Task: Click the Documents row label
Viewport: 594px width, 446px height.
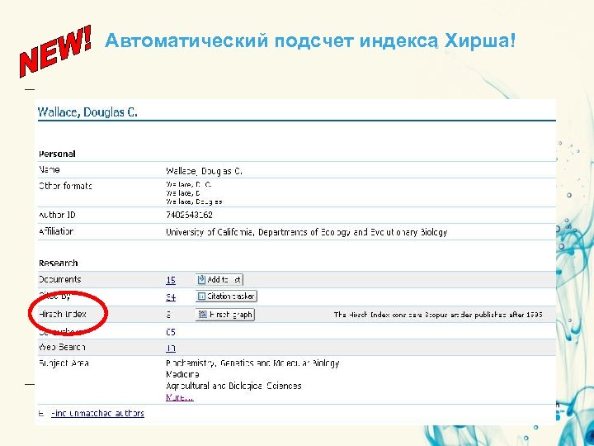Action: pyautogui.click(x=60, y=279)
